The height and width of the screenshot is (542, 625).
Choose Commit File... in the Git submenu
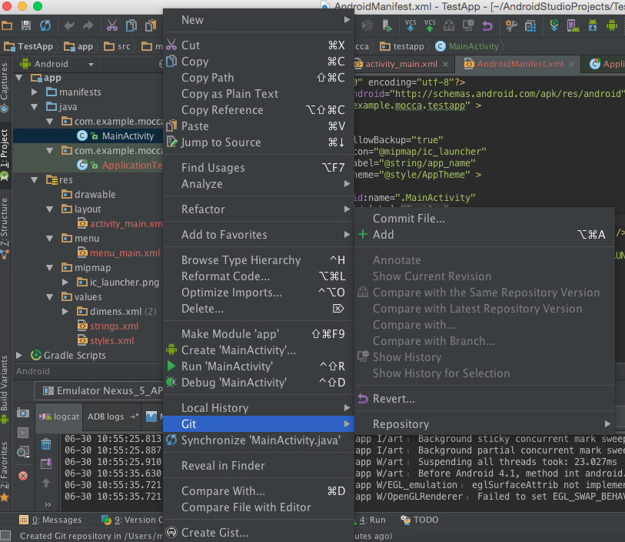[484, 219]
